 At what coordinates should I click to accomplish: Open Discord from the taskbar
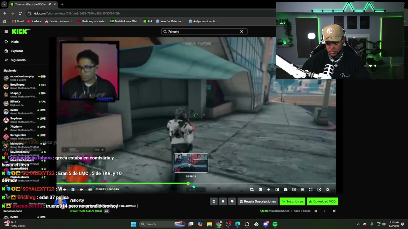click(266, 224)
